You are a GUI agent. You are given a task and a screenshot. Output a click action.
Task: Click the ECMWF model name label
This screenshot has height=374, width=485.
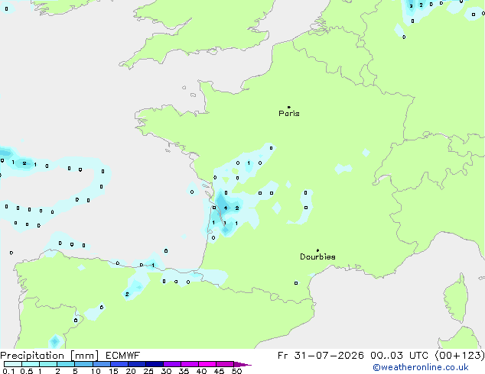(x=123, y=356)
